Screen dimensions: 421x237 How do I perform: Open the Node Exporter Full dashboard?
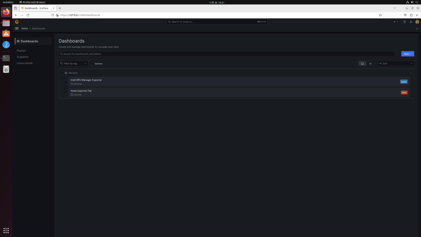pyautogui.click(x=81, y=91)
